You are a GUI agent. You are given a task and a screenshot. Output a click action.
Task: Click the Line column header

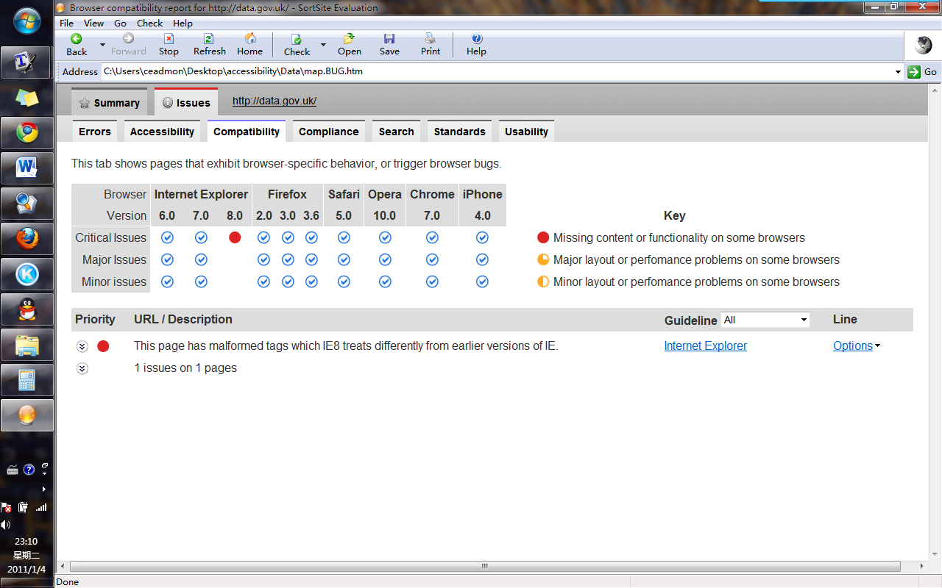click(845, 319)
